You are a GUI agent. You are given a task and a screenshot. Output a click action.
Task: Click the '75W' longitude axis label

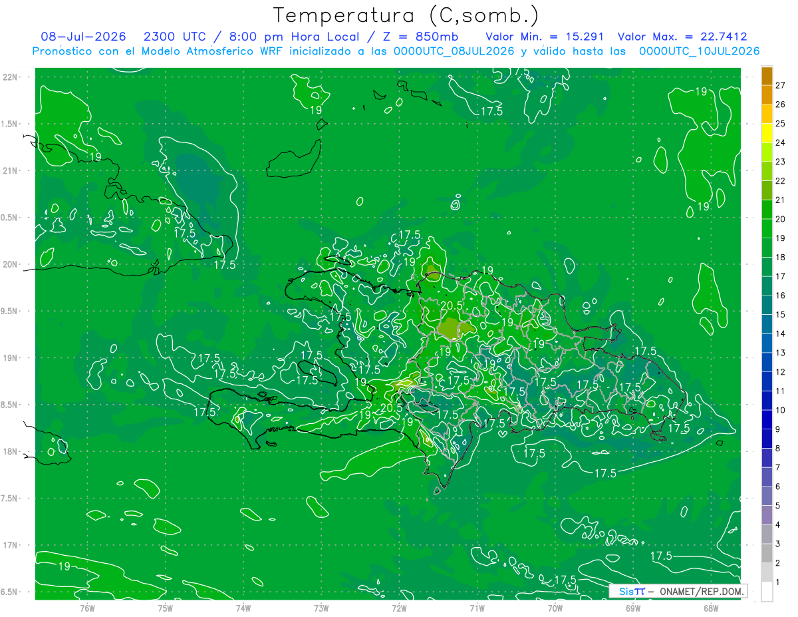tap(166, 608)
